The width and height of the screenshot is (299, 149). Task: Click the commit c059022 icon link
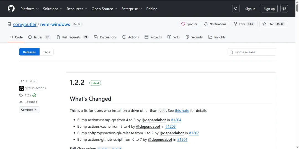[x=21, y=102]
